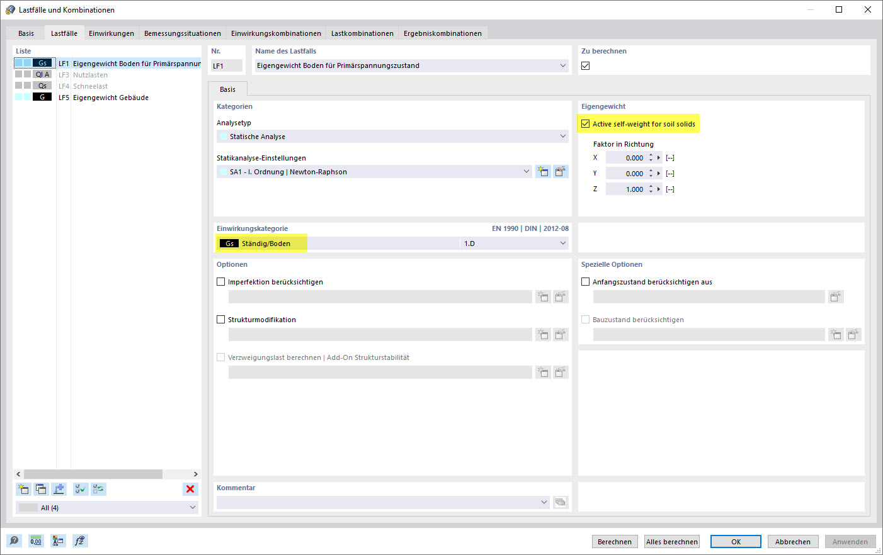The image size is (883, 555).
Task: Open Einwirkungskombinationen tab
Action: pos(276,33)
